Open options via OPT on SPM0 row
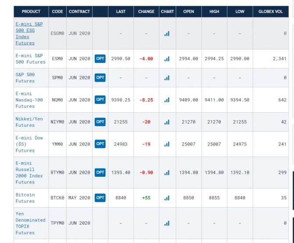This screenshot has height=243, width=294. coord(100,78)
